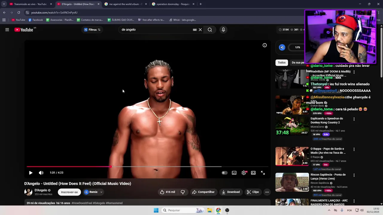Open Rincon Sapiência Ponta de Lança thumbnail
This screenshot has width=383, height=215.
292,182
